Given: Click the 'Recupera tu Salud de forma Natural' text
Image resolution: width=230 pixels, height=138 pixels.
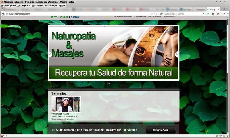Looking at the screenshot, I should click(114, 73).
